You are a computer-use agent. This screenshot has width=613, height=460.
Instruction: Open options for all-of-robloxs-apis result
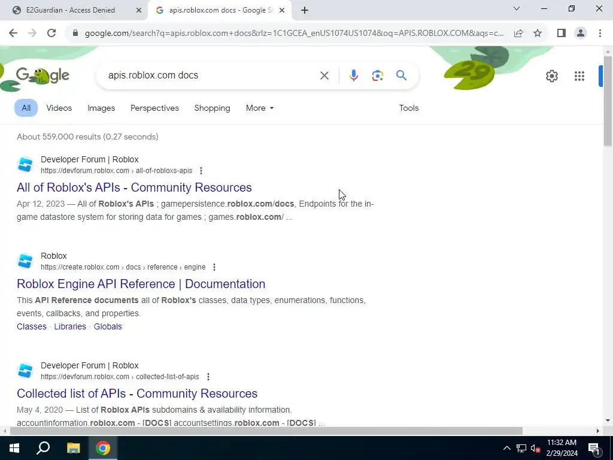tap(201, 171)
